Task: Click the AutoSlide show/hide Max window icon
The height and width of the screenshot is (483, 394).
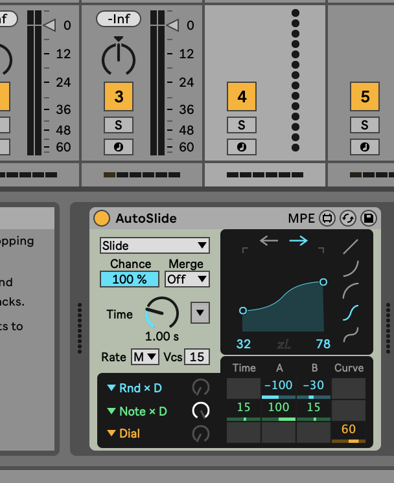Action: coord(327,218)
